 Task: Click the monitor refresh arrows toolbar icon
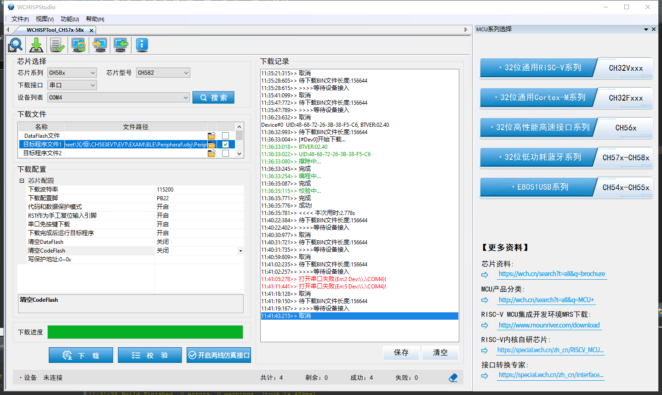click(x=79, y=45)
